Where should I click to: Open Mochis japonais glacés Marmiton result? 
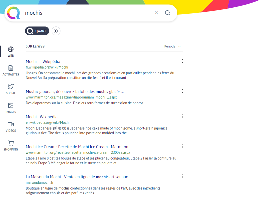[75, 91]
